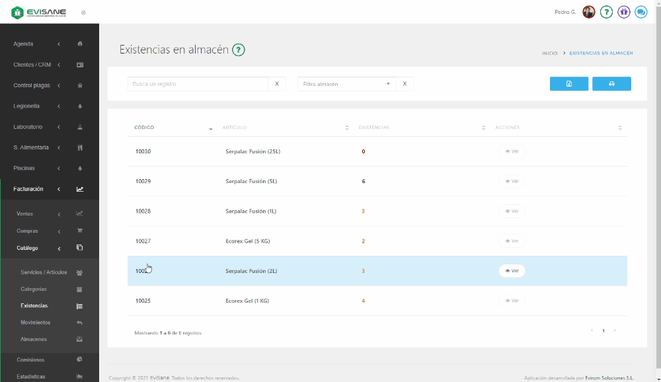Clear the search field with X button

point(277,84)
